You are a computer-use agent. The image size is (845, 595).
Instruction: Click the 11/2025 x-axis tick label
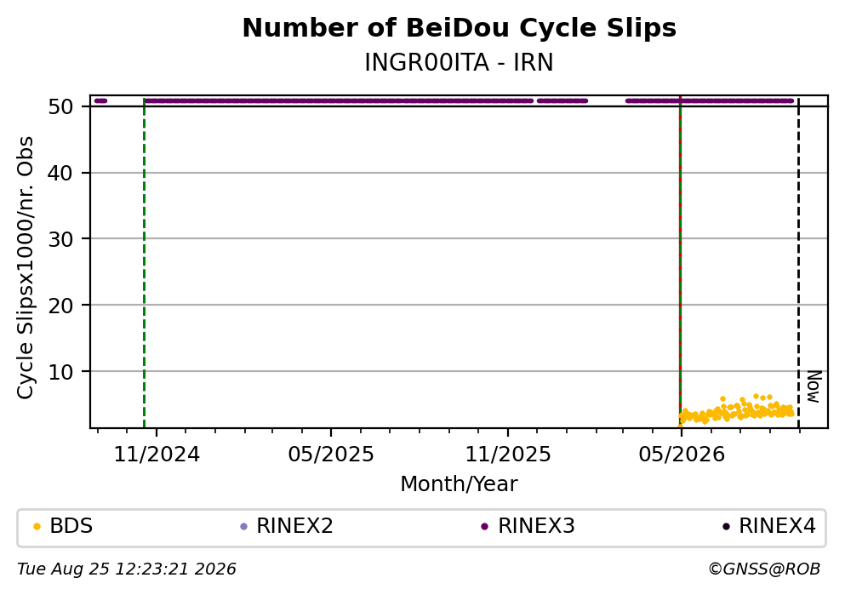coord(508,455)
